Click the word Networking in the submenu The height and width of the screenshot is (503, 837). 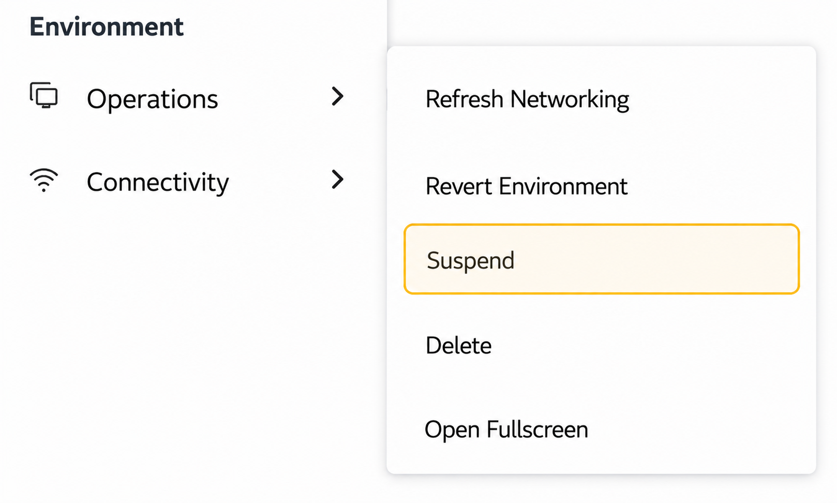pyautogui.click(x=570, y=99)
